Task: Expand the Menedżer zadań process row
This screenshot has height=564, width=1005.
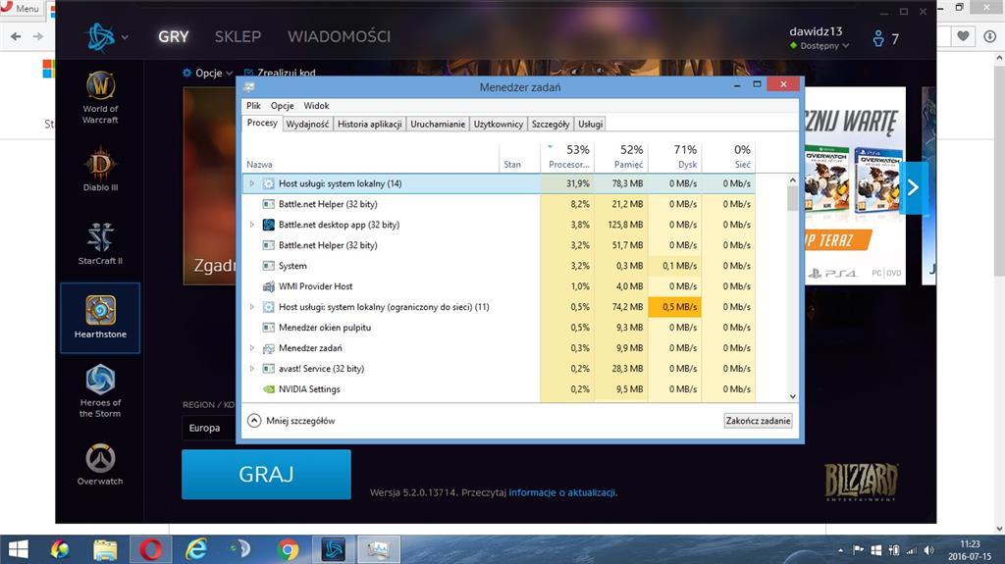Action: 252,348
